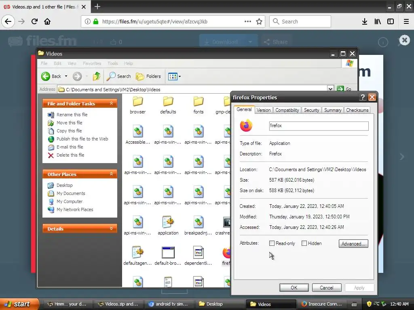This screenshot has width=414, height=310.
Task: Expand the Explorer address bar dropdown
Action: pyautogui.click(x=330, y=89)
